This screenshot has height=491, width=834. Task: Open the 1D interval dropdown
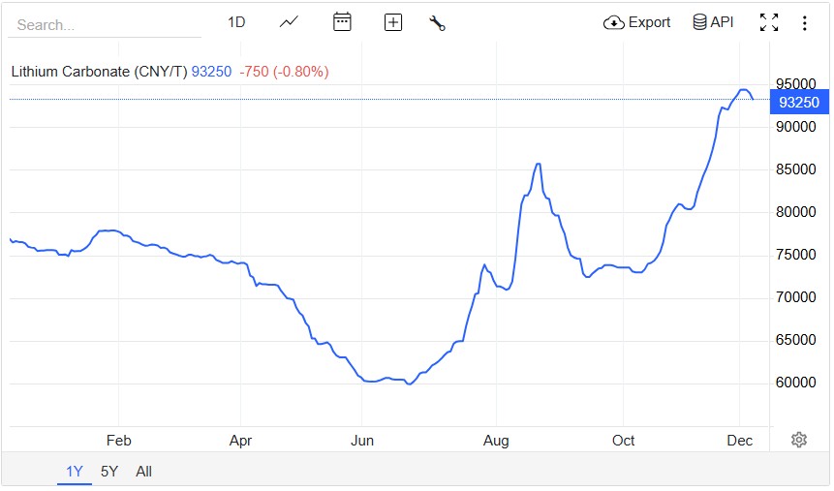pos(236,22)
